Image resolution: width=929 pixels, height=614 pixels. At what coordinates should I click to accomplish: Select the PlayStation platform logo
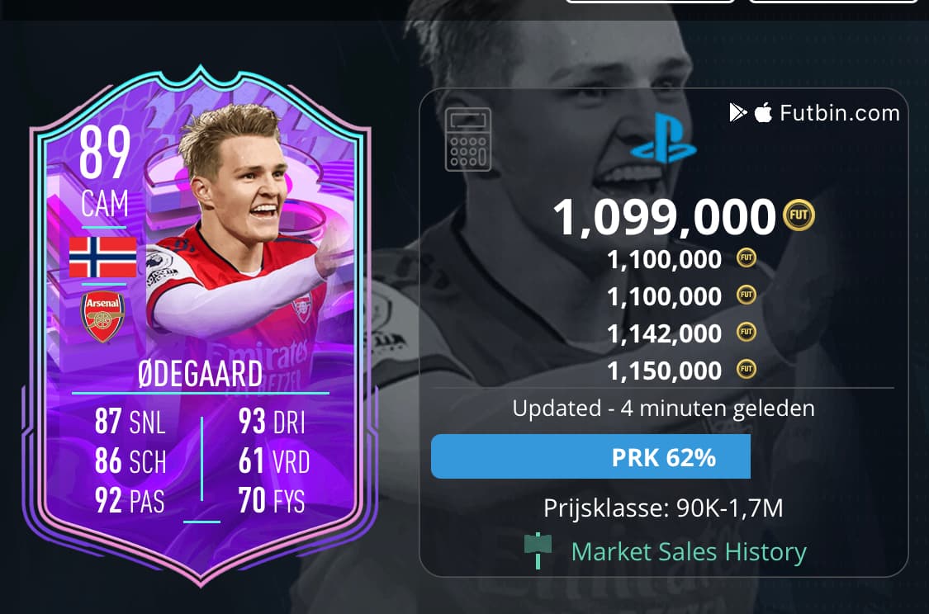click(664, 139)
